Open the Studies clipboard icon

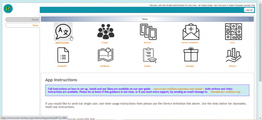point(149,55)
